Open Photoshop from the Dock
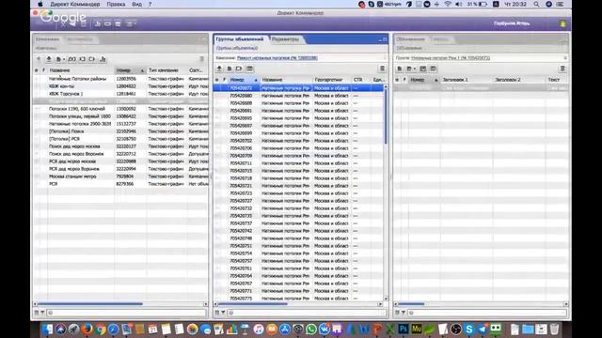This screenshot has width=602, height=338. 404,329
